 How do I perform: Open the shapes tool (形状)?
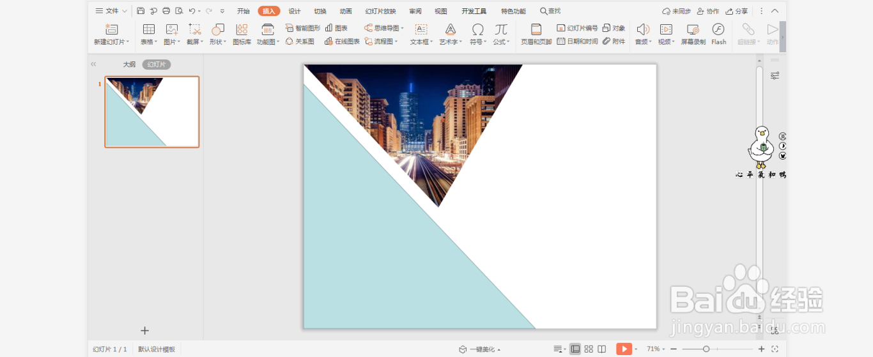(218, 34)
